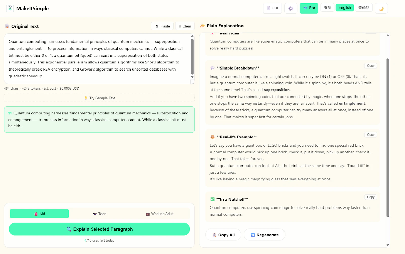The width and height of the screenshot is (405, 254).
Task: Switch language to 普通話
Action: coord(364,8)
